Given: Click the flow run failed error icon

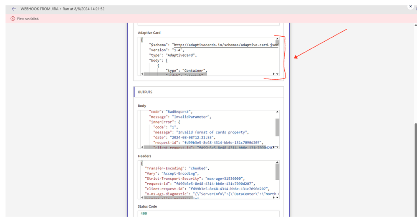Looking at the screenshot, I should 13,19.
